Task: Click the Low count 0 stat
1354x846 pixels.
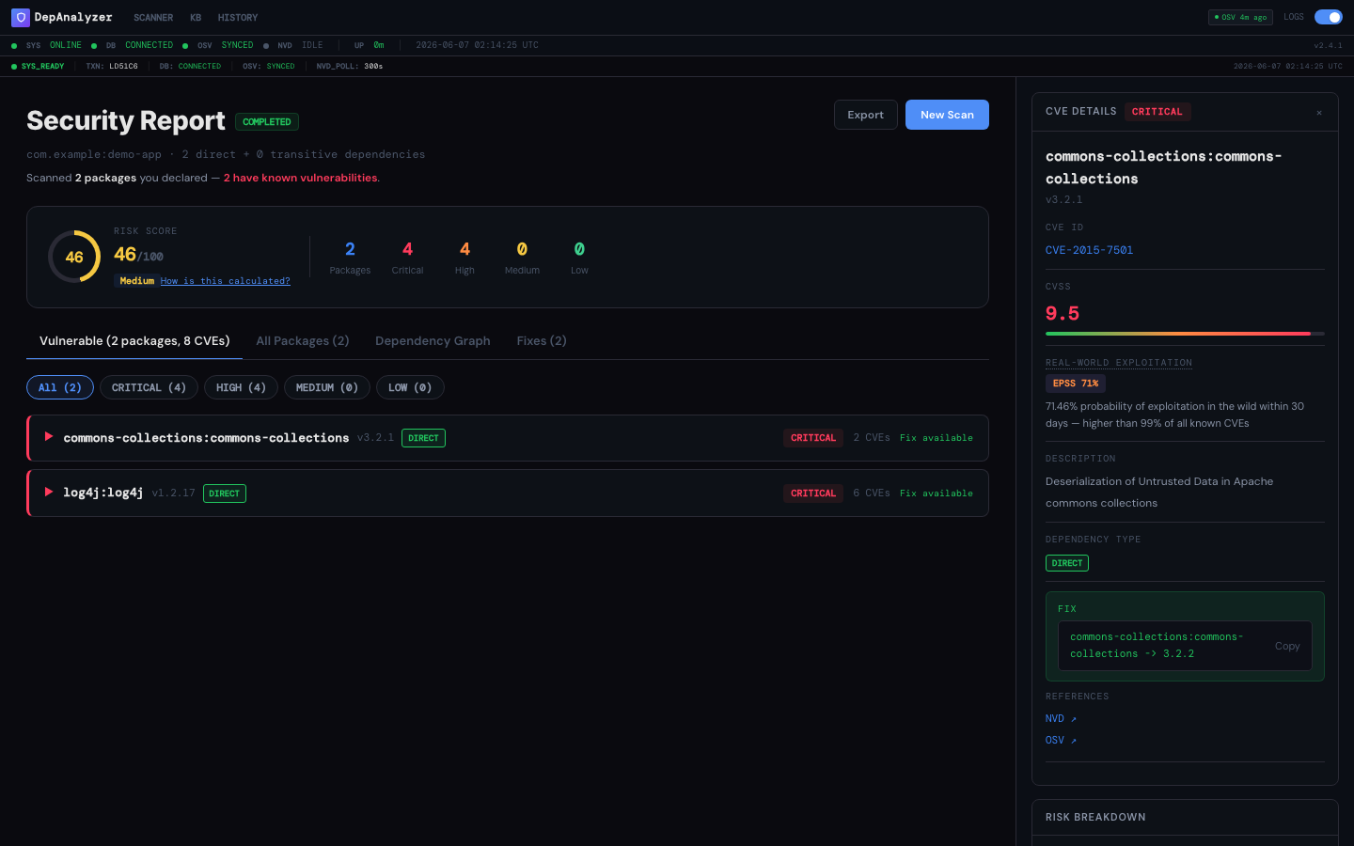Action: [x=579, y=258]
